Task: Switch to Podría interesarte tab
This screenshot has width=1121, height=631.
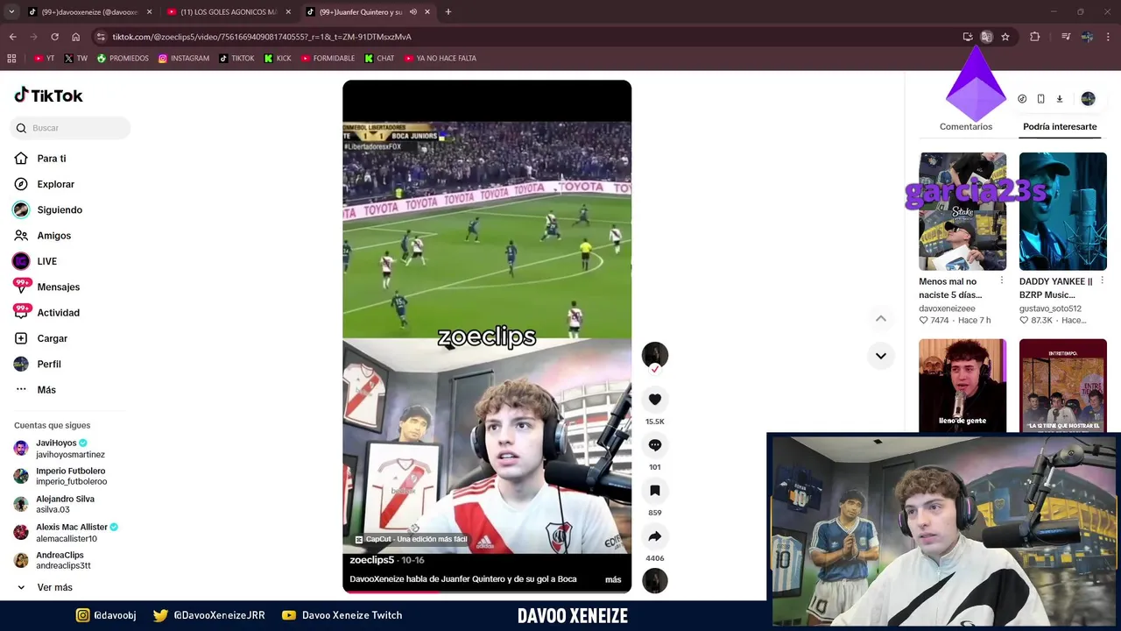Action: click(1060, 127)
